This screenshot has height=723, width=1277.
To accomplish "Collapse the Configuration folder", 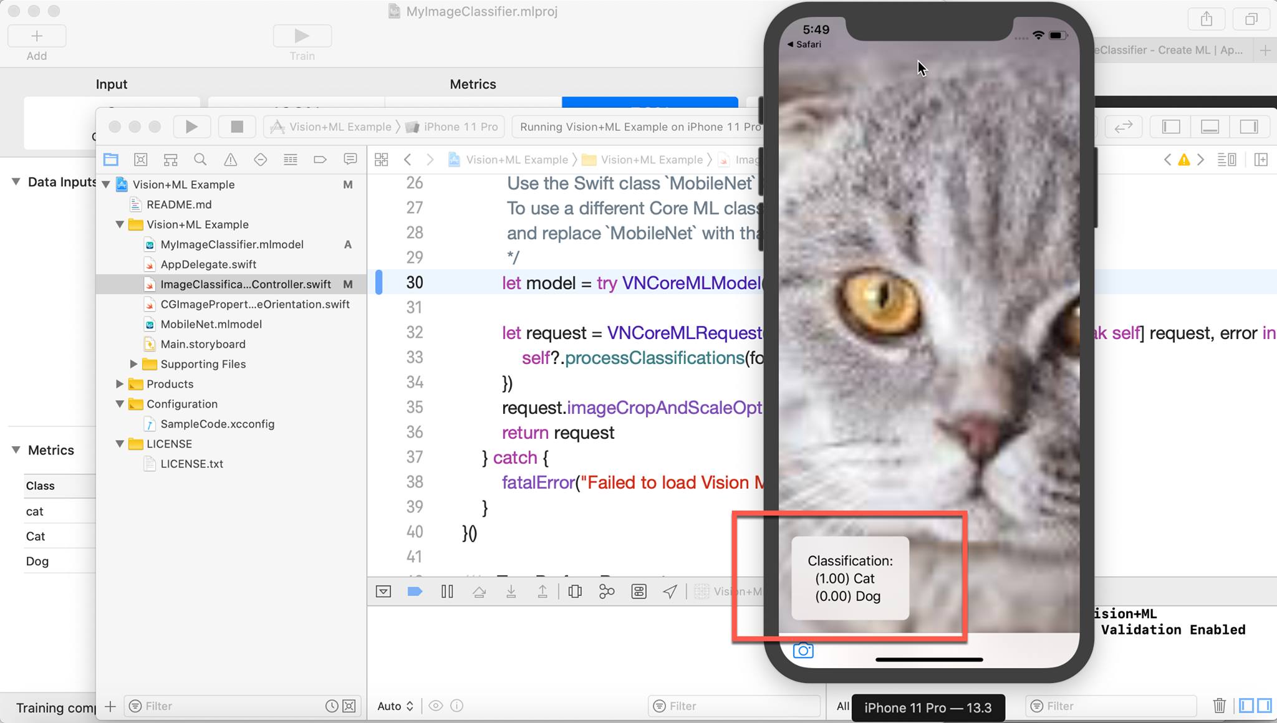I will (x=120, y=404).
